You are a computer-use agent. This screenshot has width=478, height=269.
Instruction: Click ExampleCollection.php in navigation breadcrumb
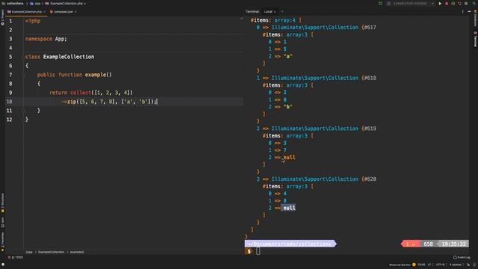[64, 3]
